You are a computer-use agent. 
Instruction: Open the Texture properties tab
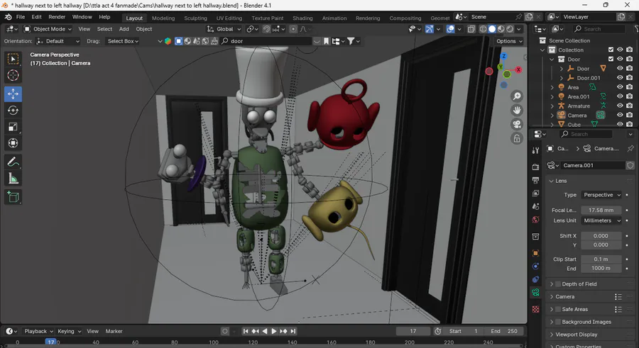(x=535, y=309)
